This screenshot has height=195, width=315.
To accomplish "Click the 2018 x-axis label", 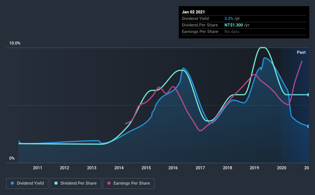I will click(x=228, y=168).
